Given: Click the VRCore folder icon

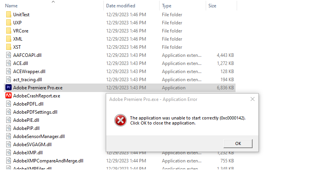Looking at the screenshot, I should 9,31.
